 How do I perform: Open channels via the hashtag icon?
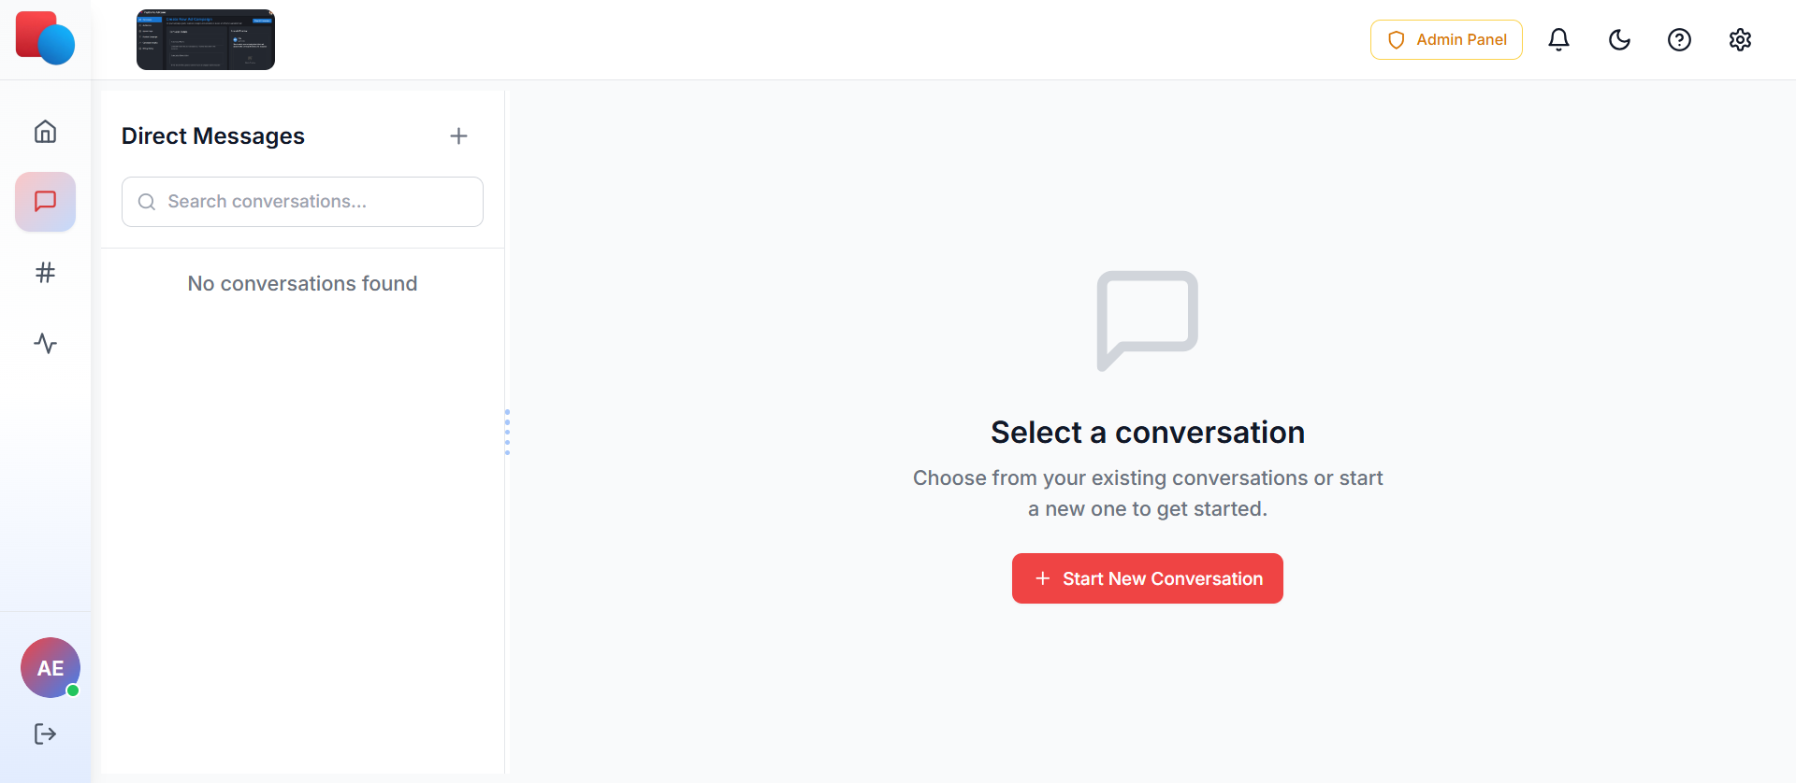click(45, 272)
